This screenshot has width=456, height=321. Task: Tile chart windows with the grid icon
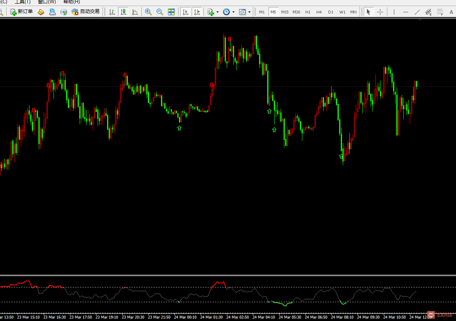(x=171, y=12)
